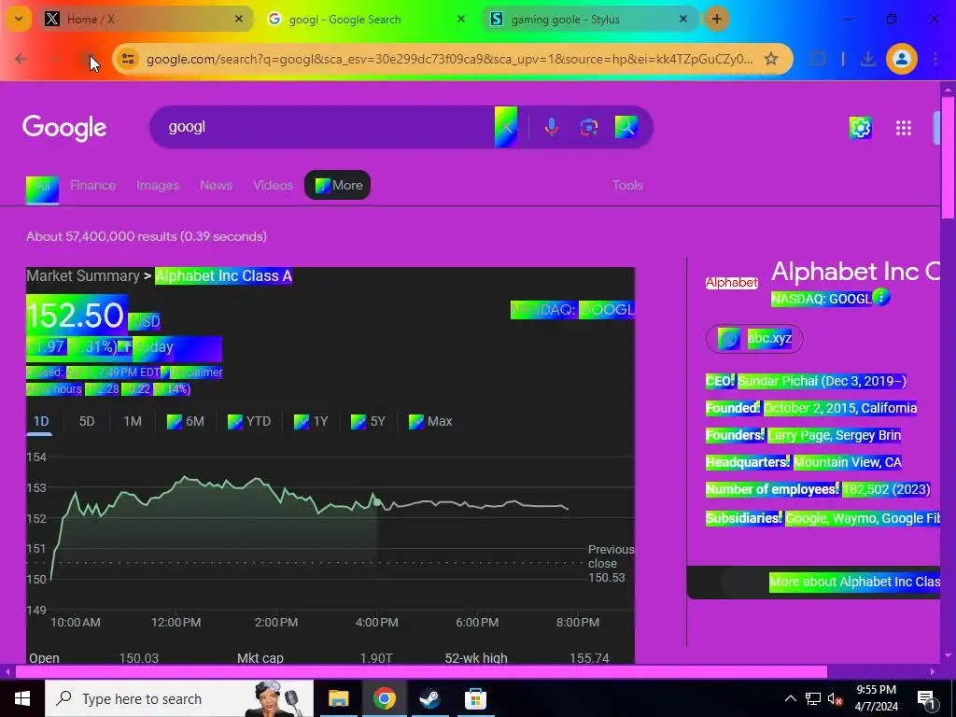Viewport: 956px width, 717px height.
Task: Click the Market Summary label
Action: pyautogui.click(x=83, y=276)
